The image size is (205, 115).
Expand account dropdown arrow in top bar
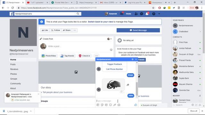pyautogui.click(x=159, y=14)
